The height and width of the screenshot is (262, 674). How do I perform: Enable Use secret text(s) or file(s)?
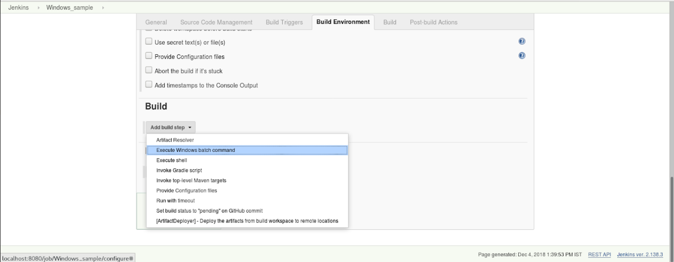(149, 42)
